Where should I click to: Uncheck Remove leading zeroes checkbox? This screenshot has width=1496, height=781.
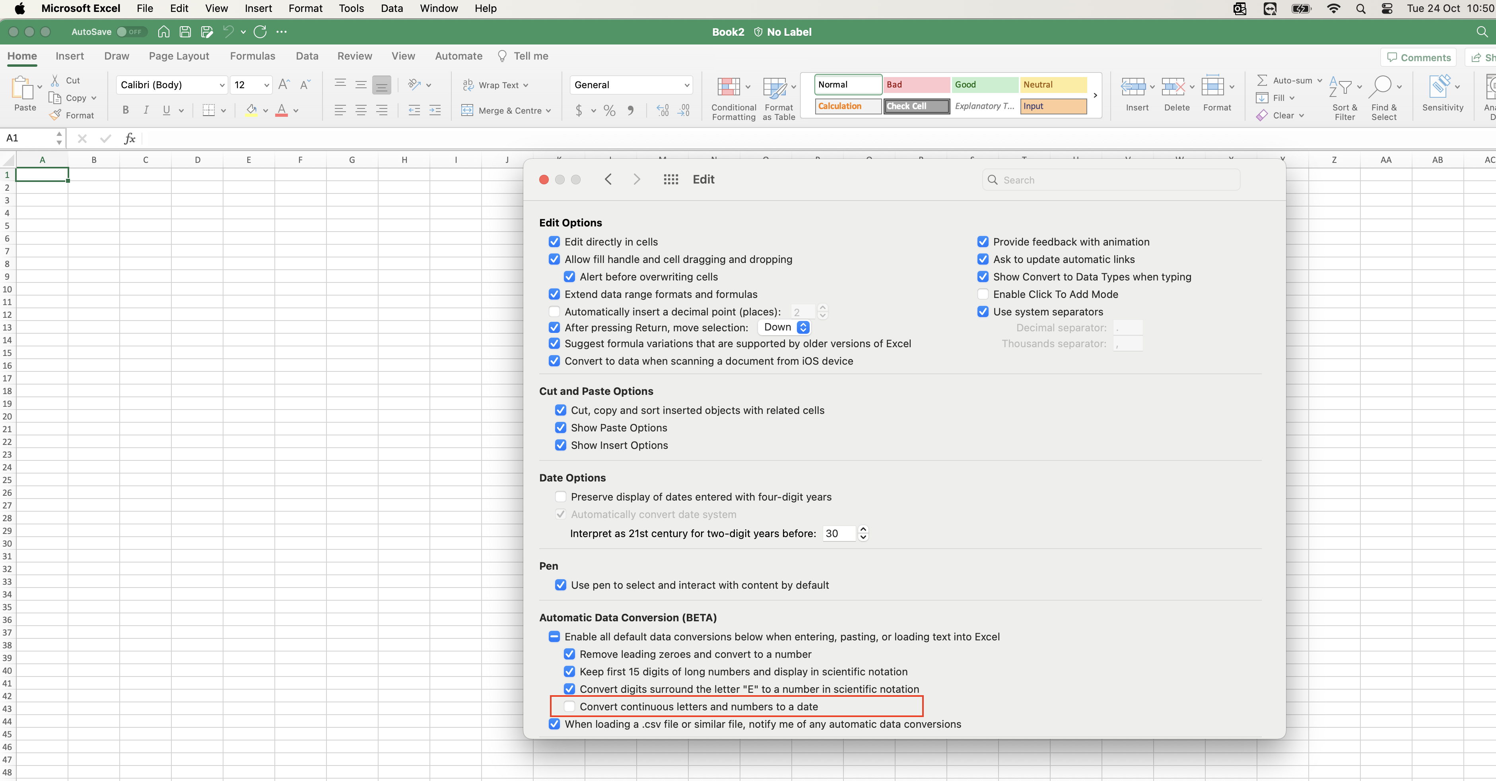569,654
